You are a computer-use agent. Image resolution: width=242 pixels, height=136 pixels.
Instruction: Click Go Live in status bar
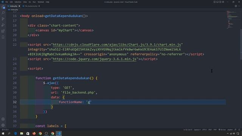[x=222, y=130]
